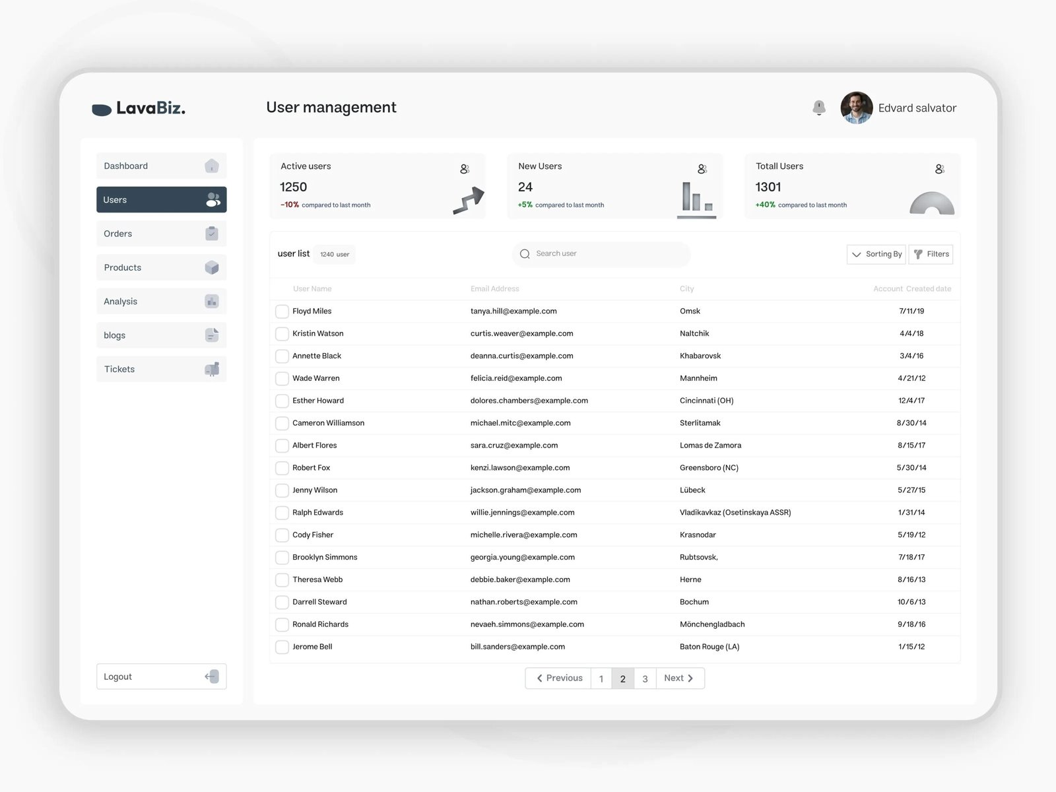Image resolution: width=1056 pixels, height=792 pixels.
Task: Expand the Filters options
Action: coord(931,254)
